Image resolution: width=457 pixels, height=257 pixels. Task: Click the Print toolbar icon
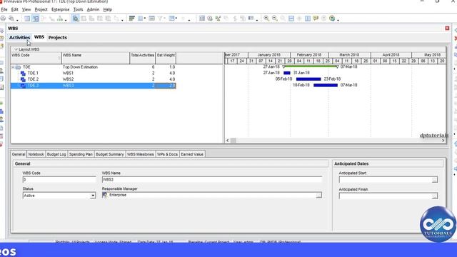[3, 19]
